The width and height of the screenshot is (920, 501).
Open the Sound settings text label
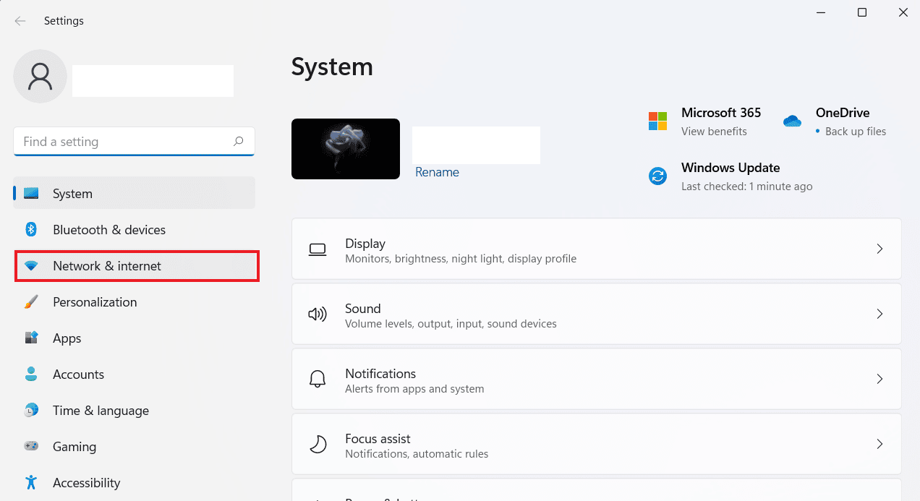click(363, 309)
